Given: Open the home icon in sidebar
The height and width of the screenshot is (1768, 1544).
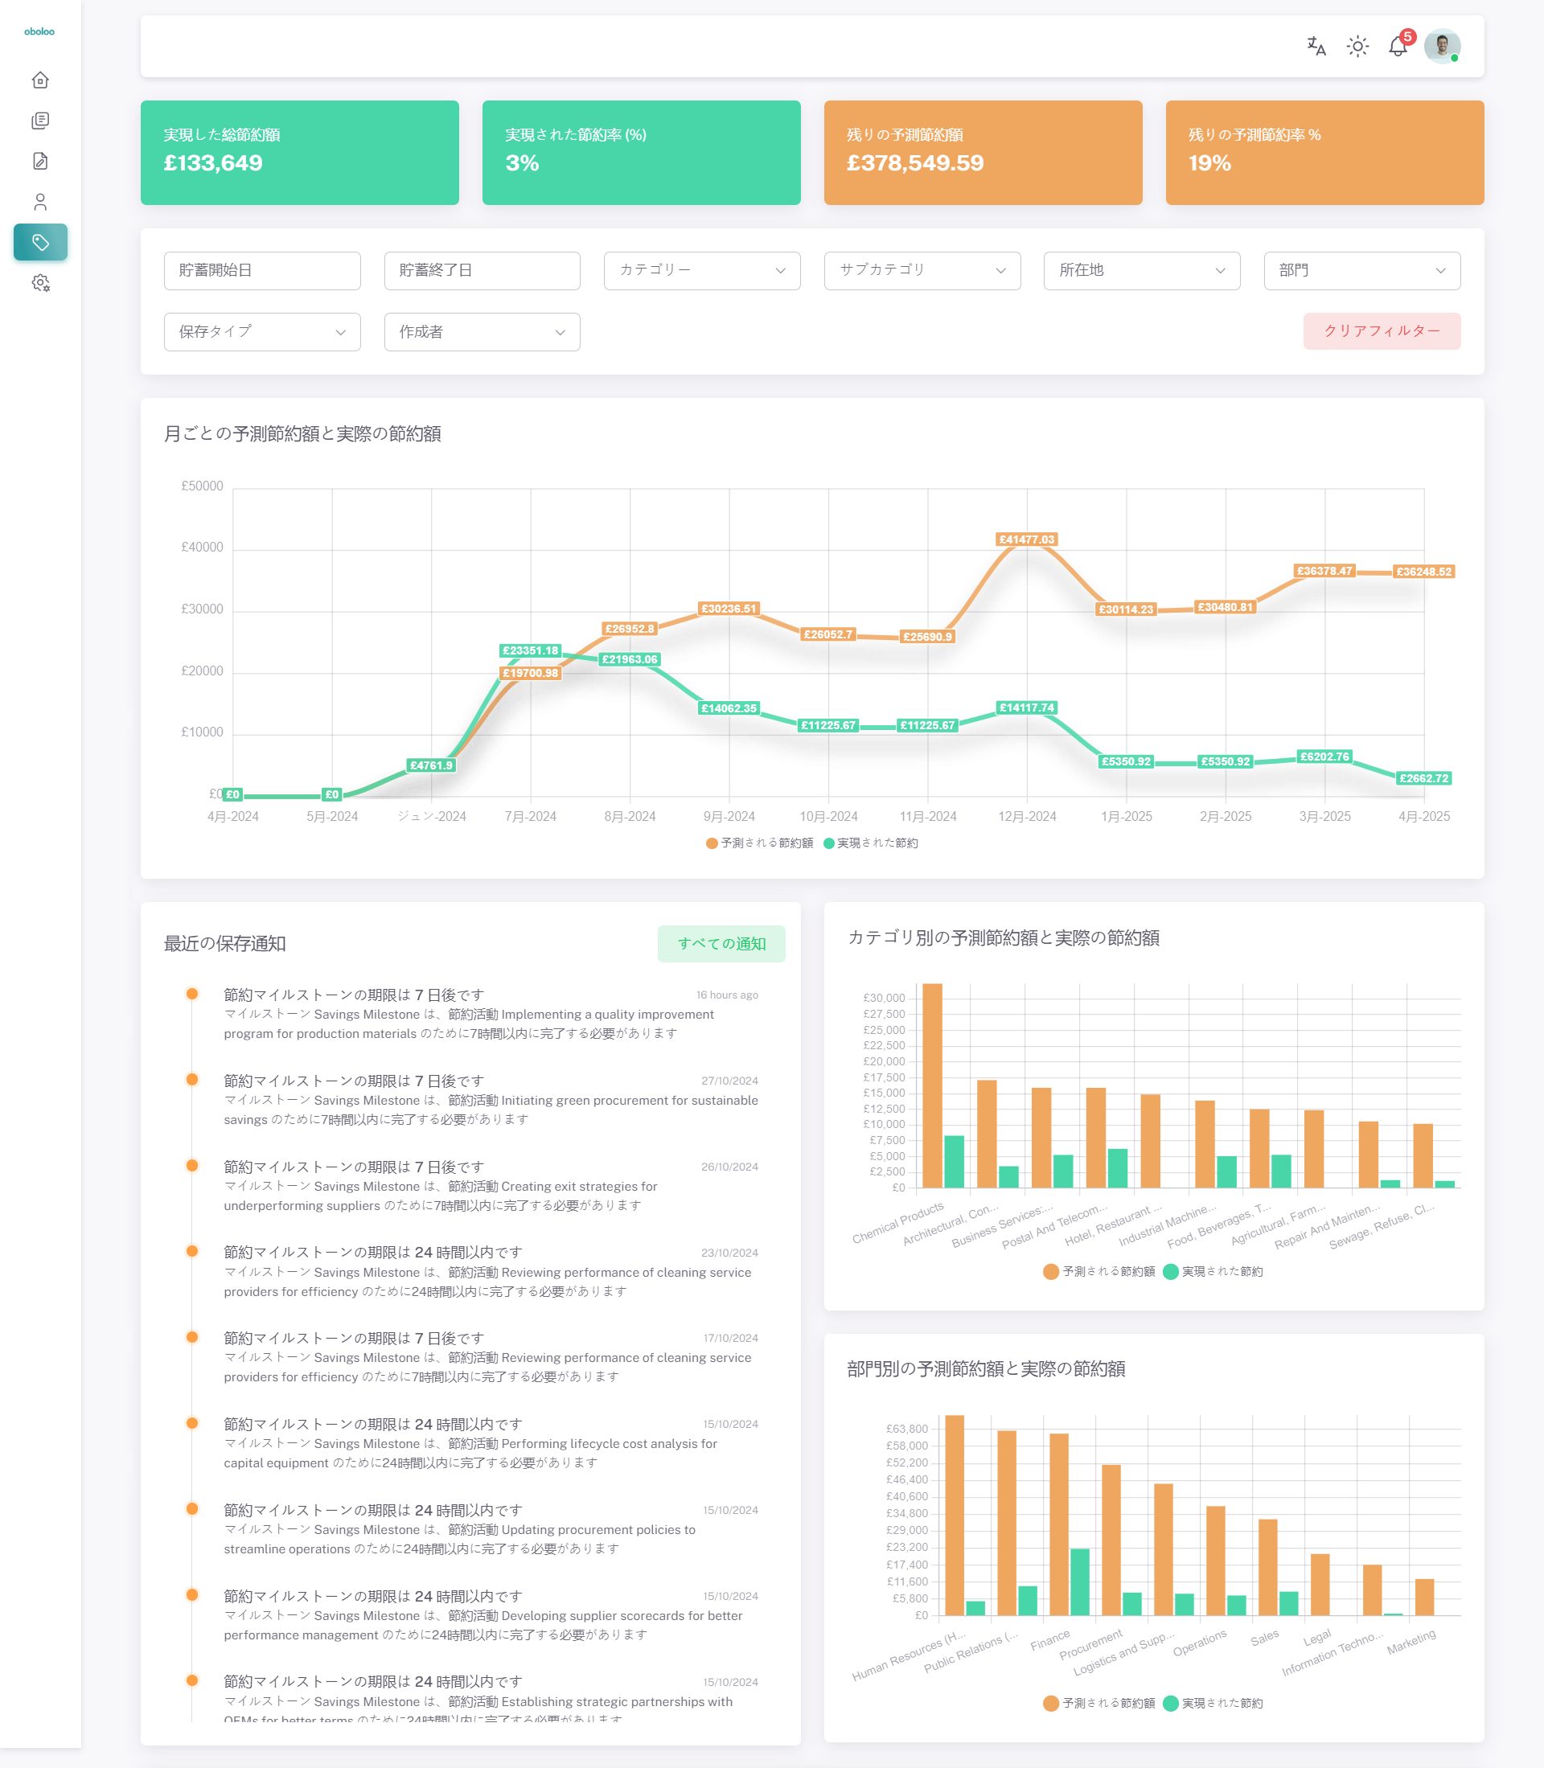Looking at the screenshot, I should 40,80.
